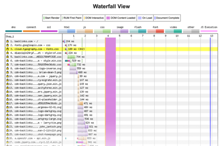Click the '941 ms' timing on code.jquery.com row

92,142
